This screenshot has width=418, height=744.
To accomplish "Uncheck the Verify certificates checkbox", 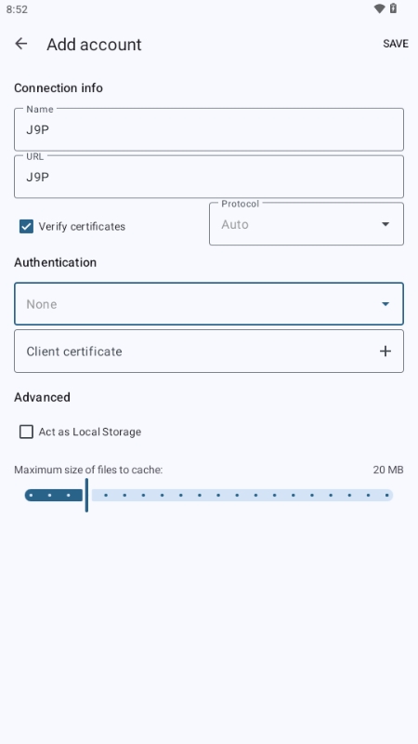I will click(x=26, y=226).
